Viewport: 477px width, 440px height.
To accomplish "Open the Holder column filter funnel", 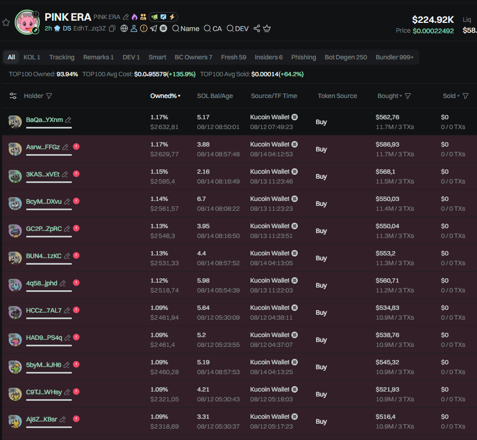I will [x=49, y=96].
